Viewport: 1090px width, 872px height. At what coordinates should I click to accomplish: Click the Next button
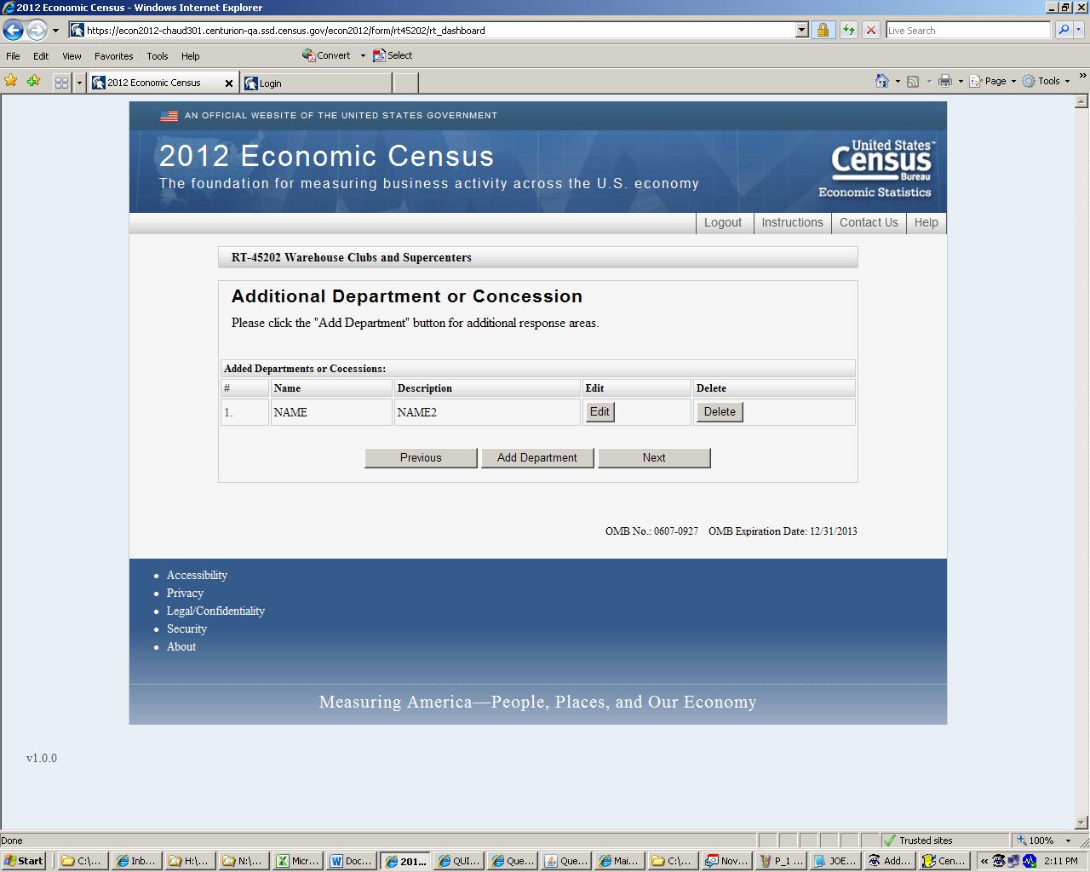pyautogui.click(x=654, y=458)
